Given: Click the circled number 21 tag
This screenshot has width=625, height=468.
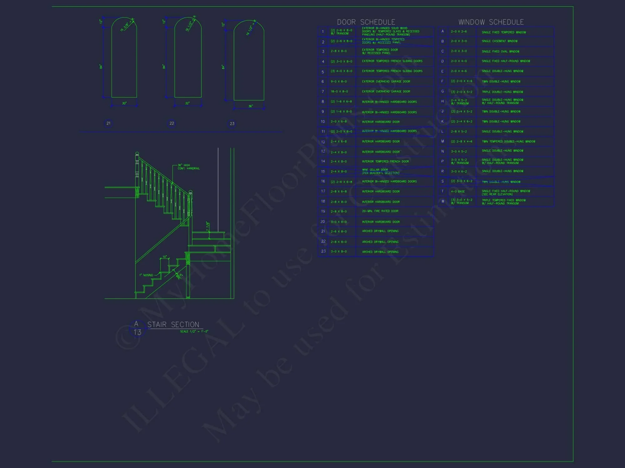Looking at the screenshot, I should click(108, 123).
